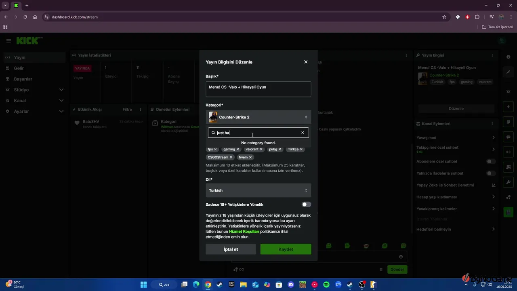Open Kanal Eylemleri panel three-dot menu
The image size is (517, 291).
492,124
